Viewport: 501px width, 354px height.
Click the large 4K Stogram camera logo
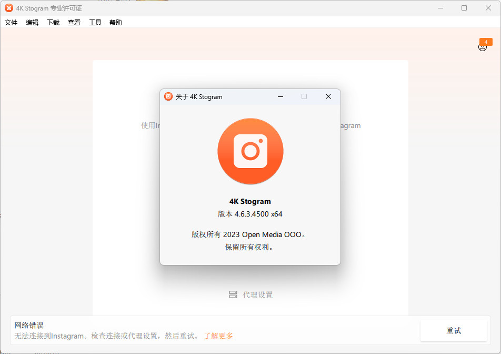pyautogui.click(x=250, y=151)
